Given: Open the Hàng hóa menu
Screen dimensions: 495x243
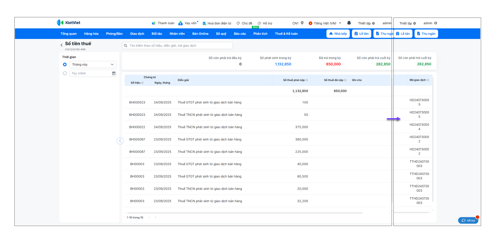Looking at the screenshot, I should tap(91, 34).
